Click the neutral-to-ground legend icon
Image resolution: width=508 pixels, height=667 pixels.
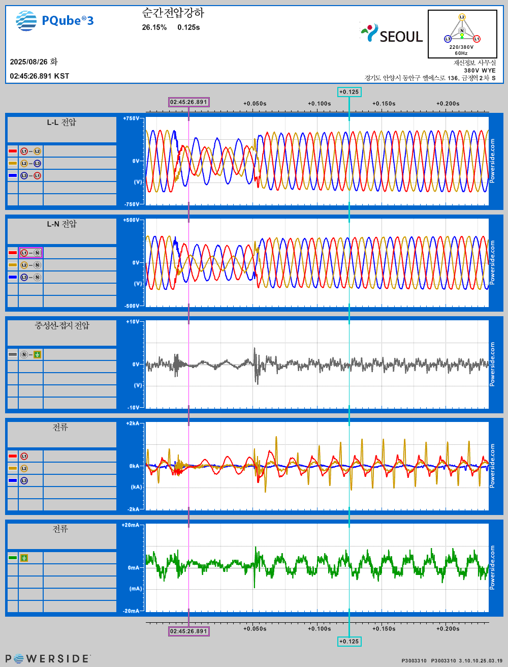click(x=30, y=355)
